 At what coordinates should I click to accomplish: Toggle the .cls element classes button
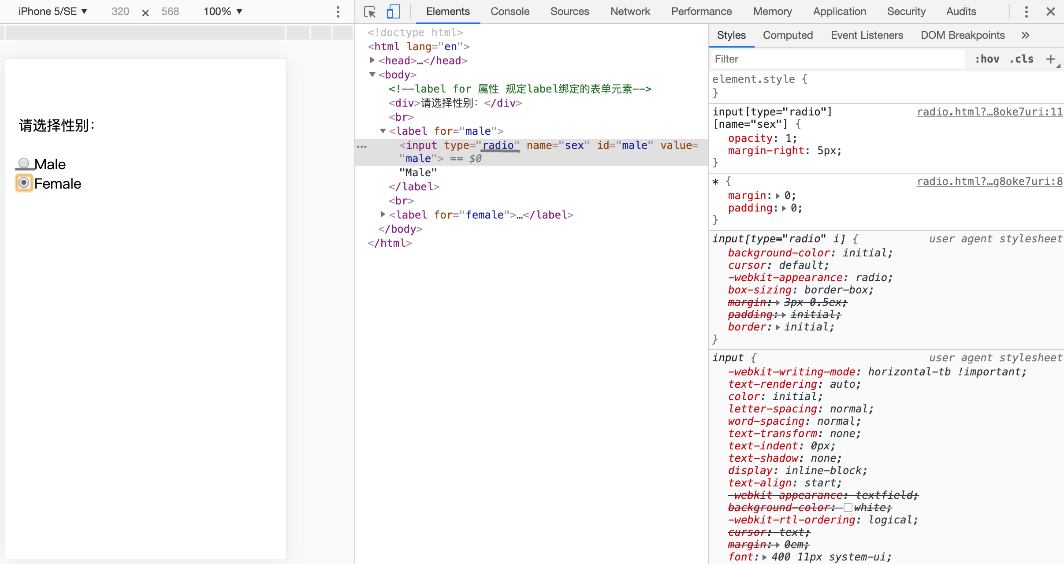coord(1021,59)
